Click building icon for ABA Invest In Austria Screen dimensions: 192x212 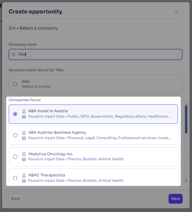(x=24, y=111)
